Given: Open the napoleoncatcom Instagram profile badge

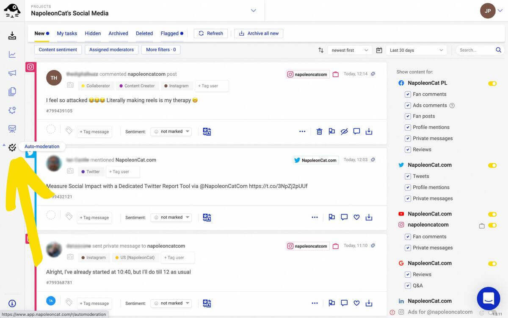Looking at the screenshot, I should point(308,74).
